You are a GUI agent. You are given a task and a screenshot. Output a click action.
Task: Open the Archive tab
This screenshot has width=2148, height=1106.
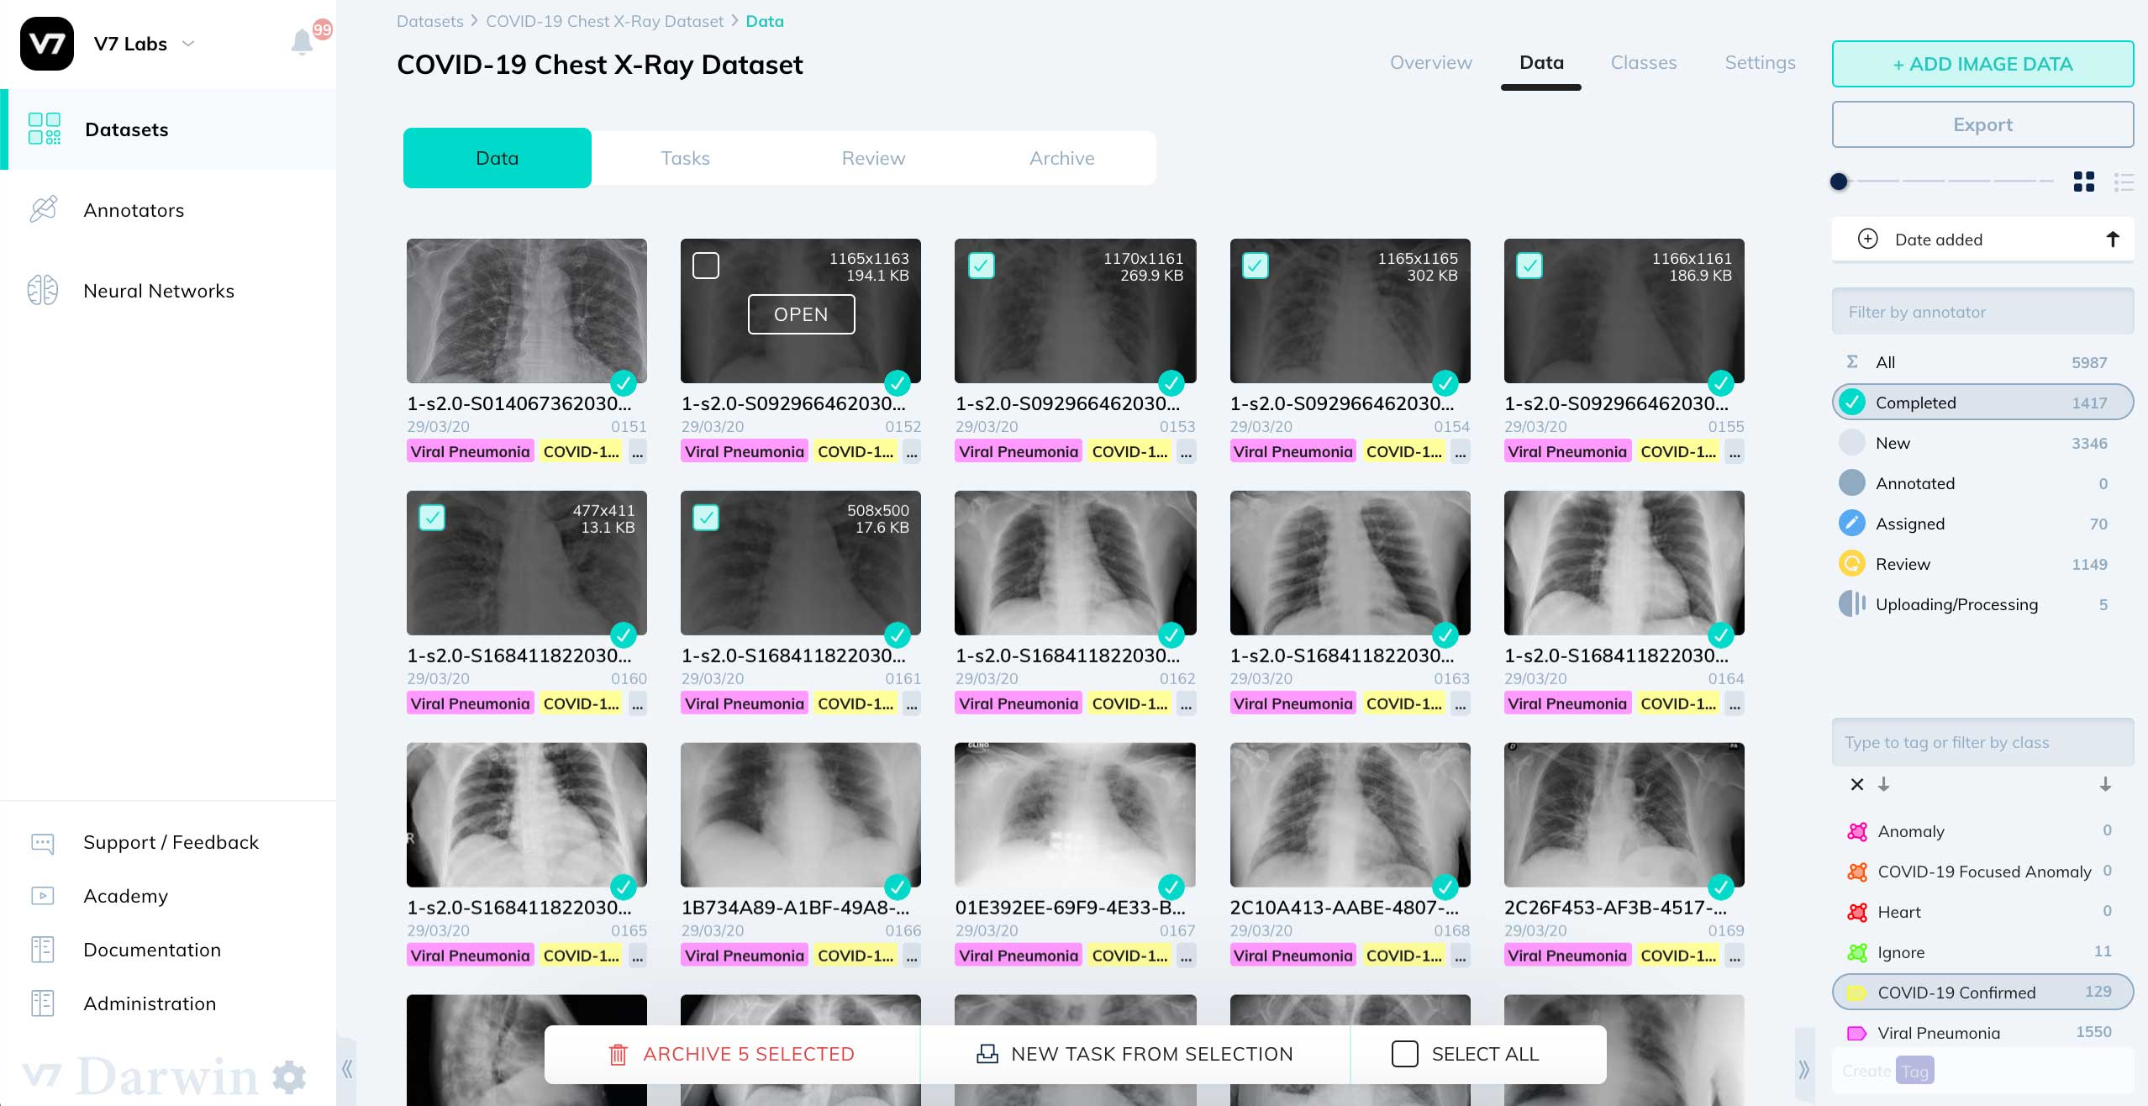coord(1061,158)
